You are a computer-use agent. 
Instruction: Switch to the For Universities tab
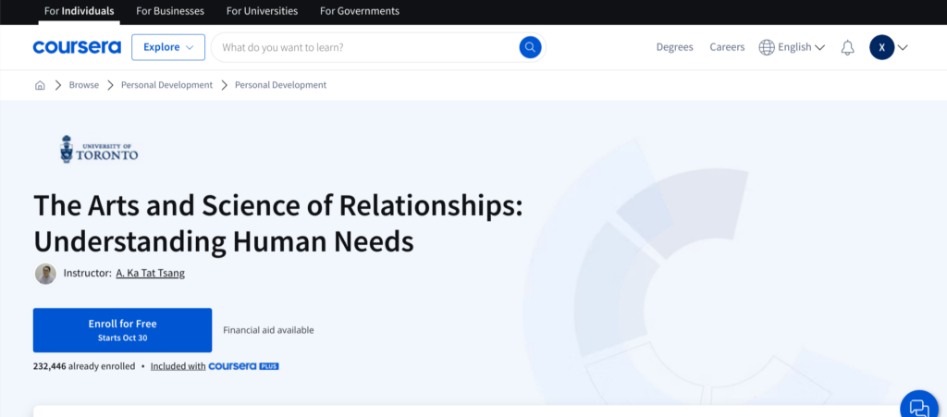click(x=263, y=11)
